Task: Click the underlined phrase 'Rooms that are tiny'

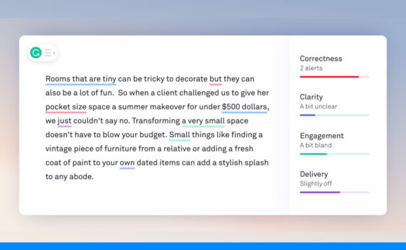Action: [81, 79]
